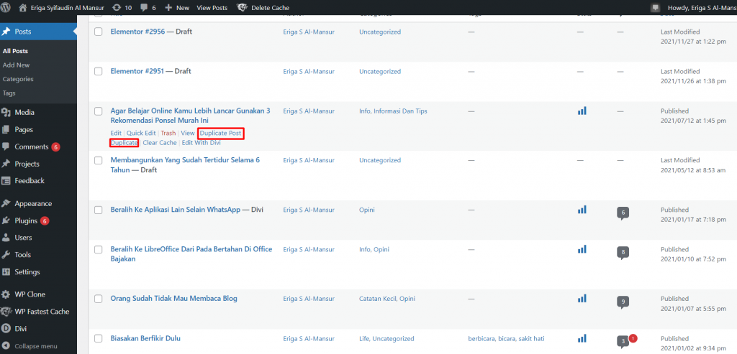The height and width of the screenshot is (354, 737).
Task: Check the Biasakan Berfikir Dulu post
Action: [99, 338]
